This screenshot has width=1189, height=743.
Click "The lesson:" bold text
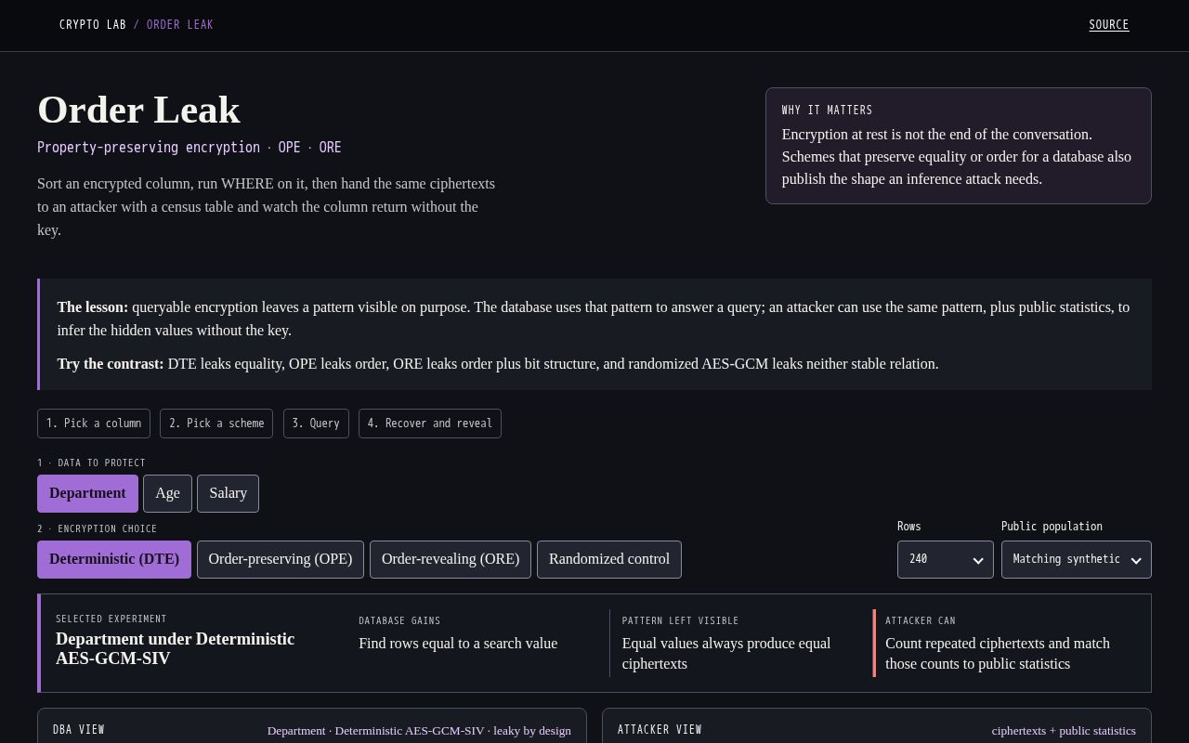click(93, 307)
